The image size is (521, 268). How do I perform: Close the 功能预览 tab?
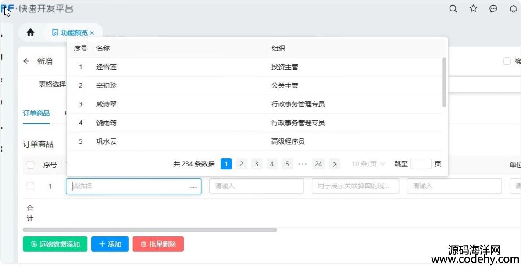pyautogui.click(x=92, y=33)
